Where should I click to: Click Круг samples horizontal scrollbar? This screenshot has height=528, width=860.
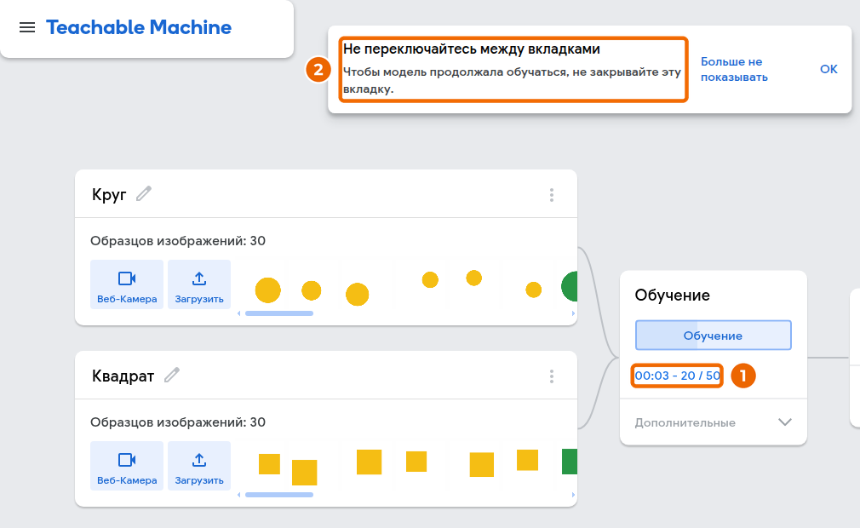(x=279, y=313)
